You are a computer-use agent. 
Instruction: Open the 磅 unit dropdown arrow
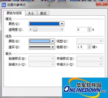pyautogui.click(x=96, y=47)
